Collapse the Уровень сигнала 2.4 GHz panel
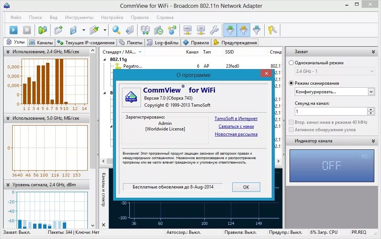The height and width of the screenshot is (239, 381). pos(8,185)
